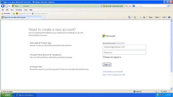Click the red Stop loading icon
Image resolution: width=173 pixels, height=97 pixels.
click(130, 6)
